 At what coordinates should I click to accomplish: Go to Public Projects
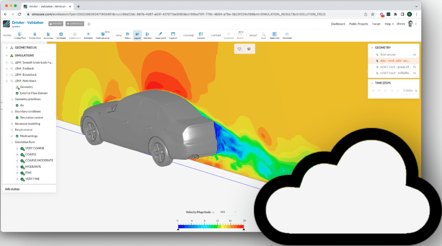pos(359,24)
